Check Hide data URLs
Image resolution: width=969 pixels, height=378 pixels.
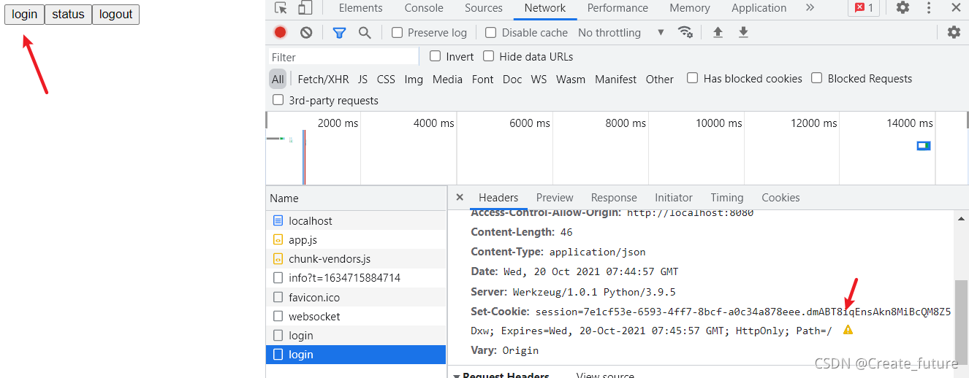coord(489,56)
